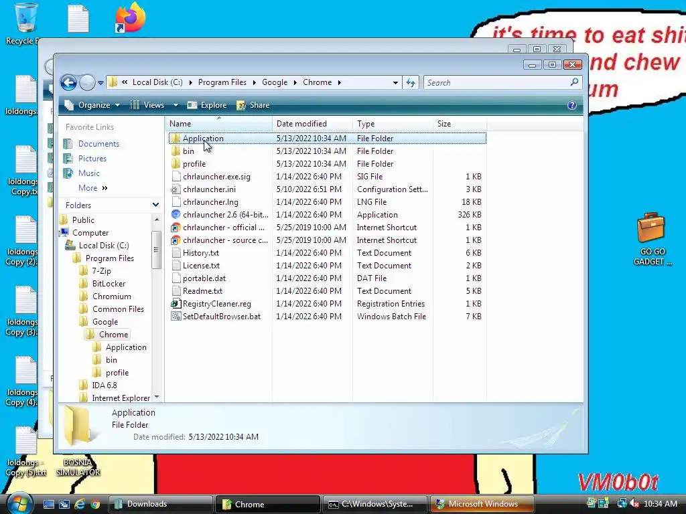Select Google folder in the tree

105,322
